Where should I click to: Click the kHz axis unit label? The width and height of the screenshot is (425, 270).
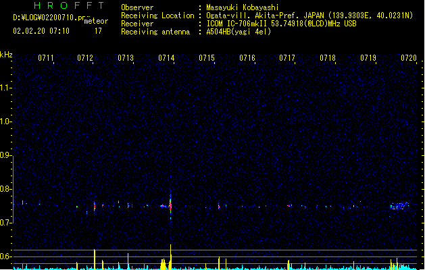click(x=6, y=55)
